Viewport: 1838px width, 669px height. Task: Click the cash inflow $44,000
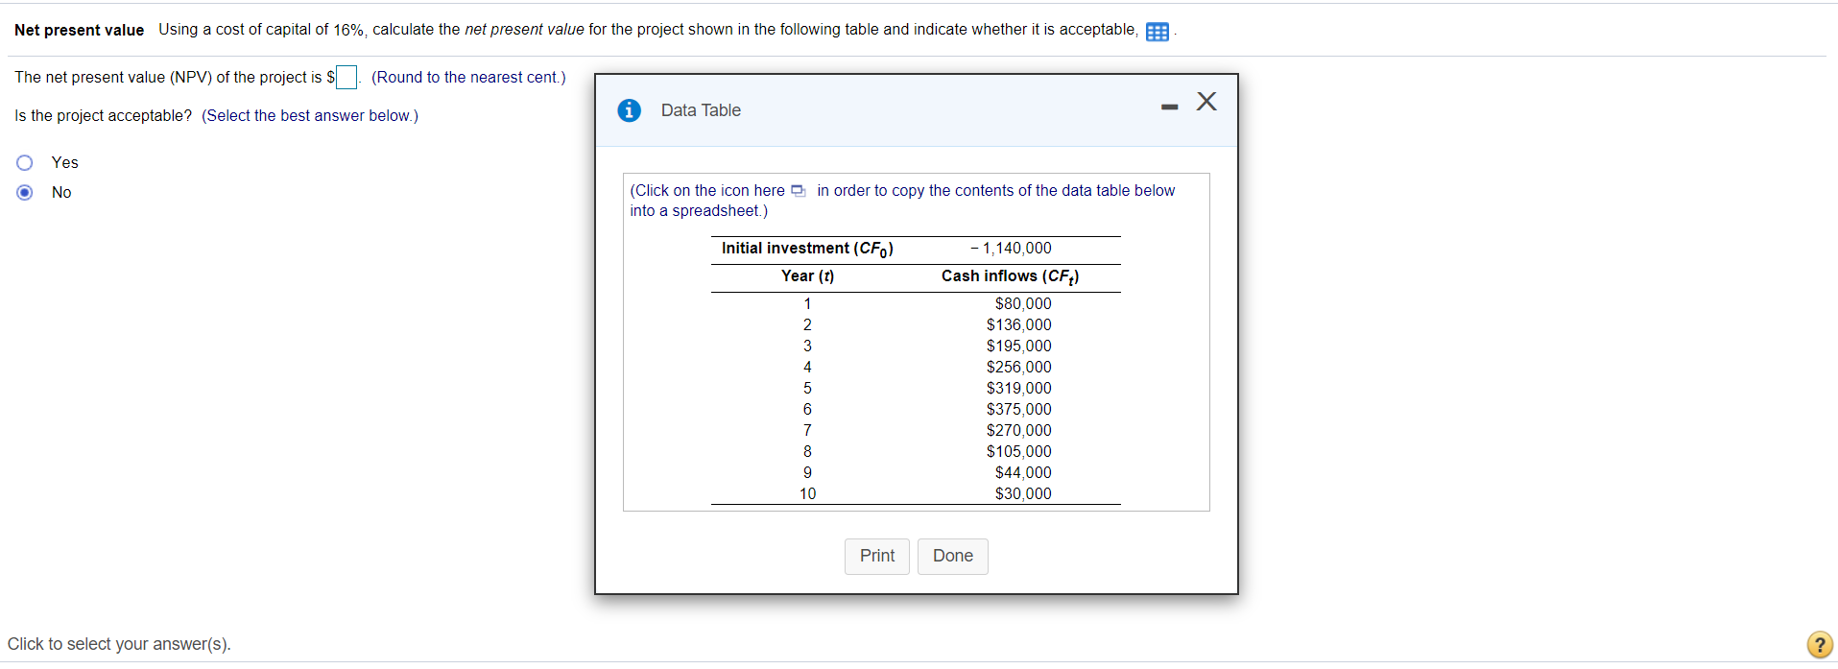1023,472
